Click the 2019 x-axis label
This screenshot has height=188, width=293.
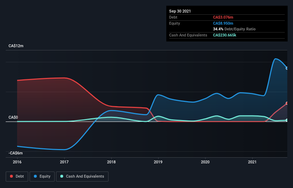tap(158, 162)
